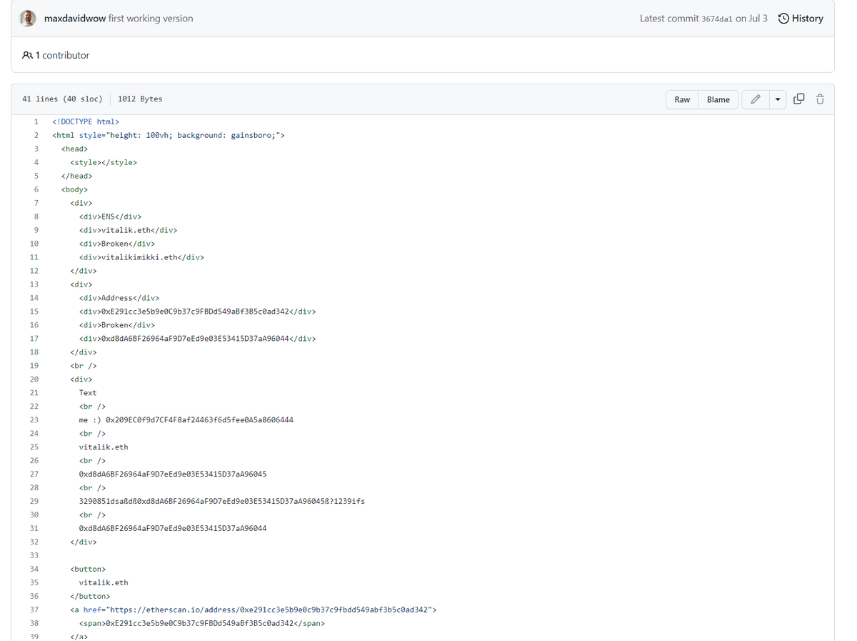Click the "Text" line on line 21
This screenshot has height=641, width=857.
click(x=88, y=392)
